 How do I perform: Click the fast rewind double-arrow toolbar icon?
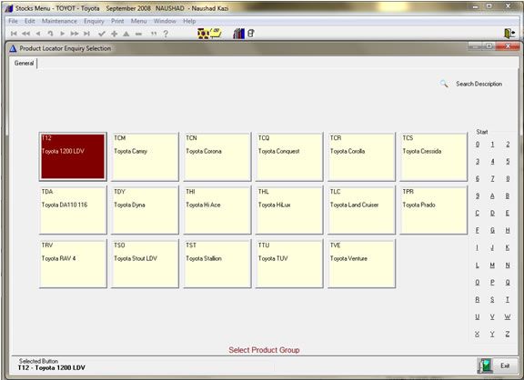tap(25, 34)
